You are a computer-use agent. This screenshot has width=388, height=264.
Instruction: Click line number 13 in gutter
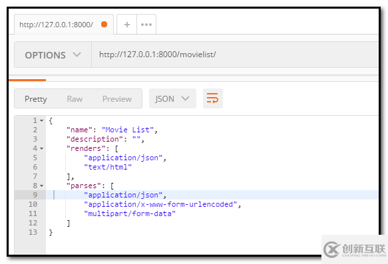click(x=33, y=232)
